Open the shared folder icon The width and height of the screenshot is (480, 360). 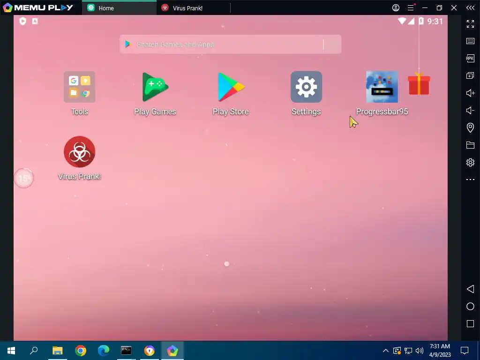[x=470, y=145]
